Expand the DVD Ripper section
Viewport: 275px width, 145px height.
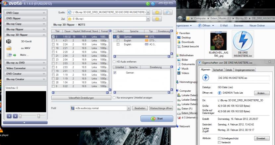click(26, 18)
